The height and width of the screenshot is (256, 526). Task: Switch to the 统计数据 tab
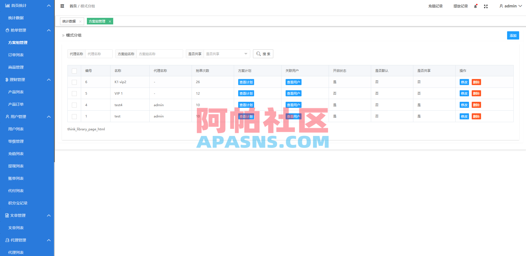point(69,21)
